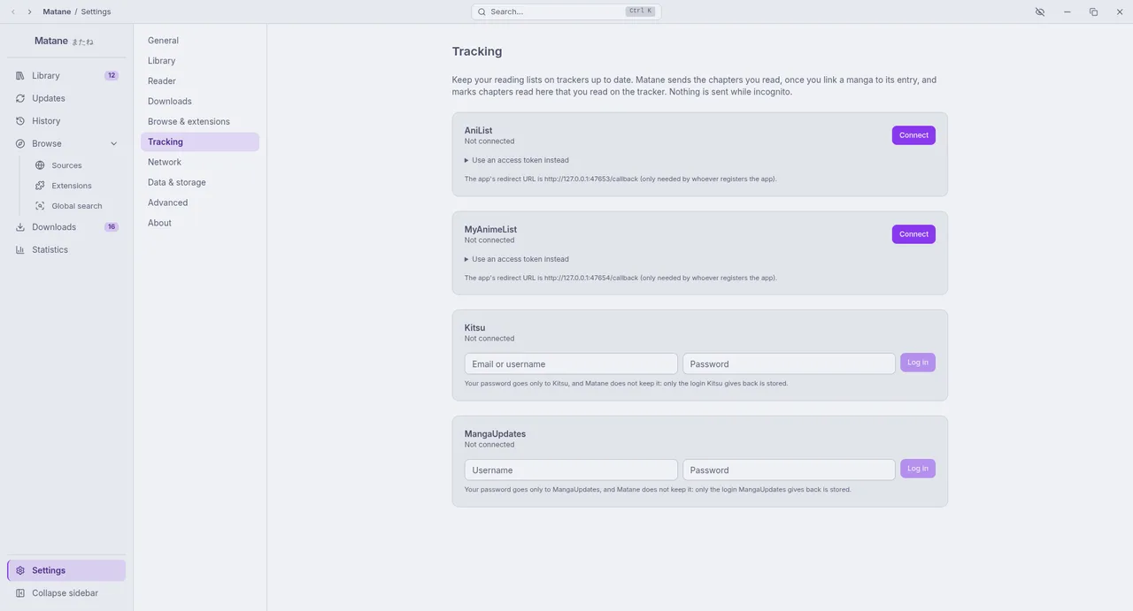Screen dimensions: 1133x611
Task: Click the Extensions puzzle icon
Action: pos(40,186)
